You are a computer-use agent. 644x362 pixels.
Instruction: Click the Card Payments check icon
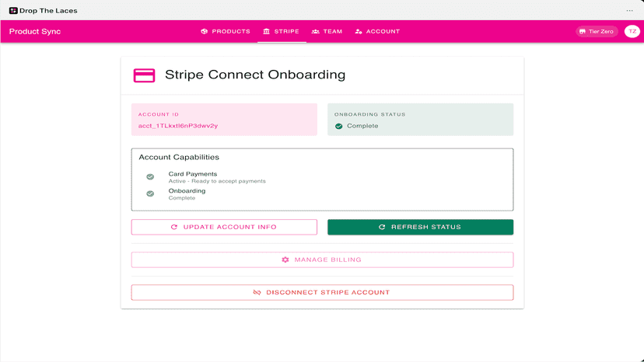pyautogui.click(x=150, y=177)
